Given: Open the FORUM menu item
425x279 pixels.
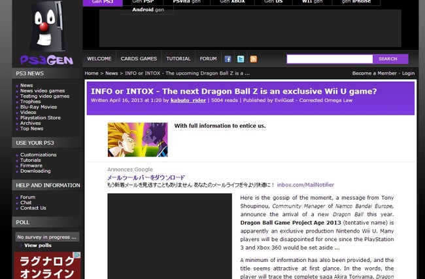Looking at the screenshot, I should tap(208, 59).
